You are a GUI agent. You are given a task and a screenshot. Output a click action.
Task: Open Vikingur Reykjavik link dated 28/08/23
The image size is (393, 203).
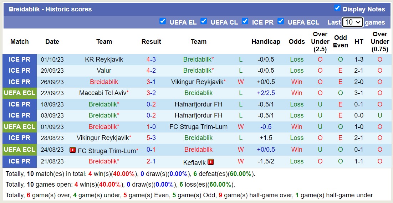point(102,138)
